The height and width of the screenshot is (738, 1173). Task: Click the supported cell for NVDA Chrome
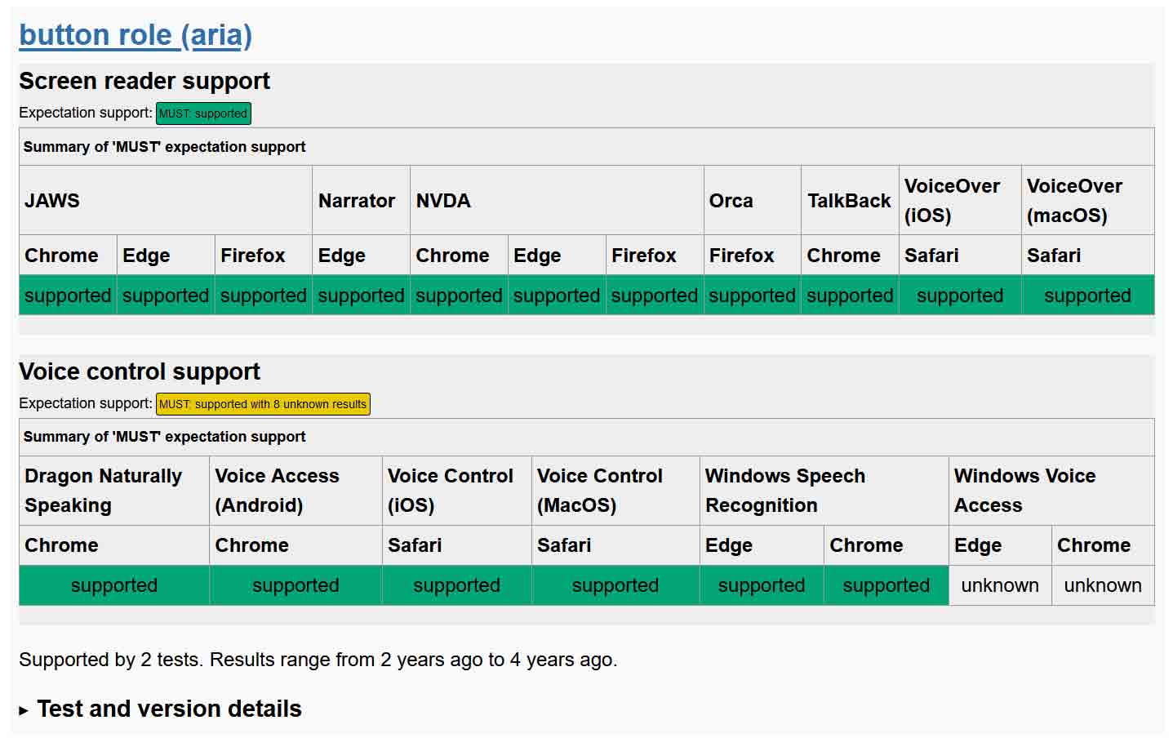click(x=460, y=296)
